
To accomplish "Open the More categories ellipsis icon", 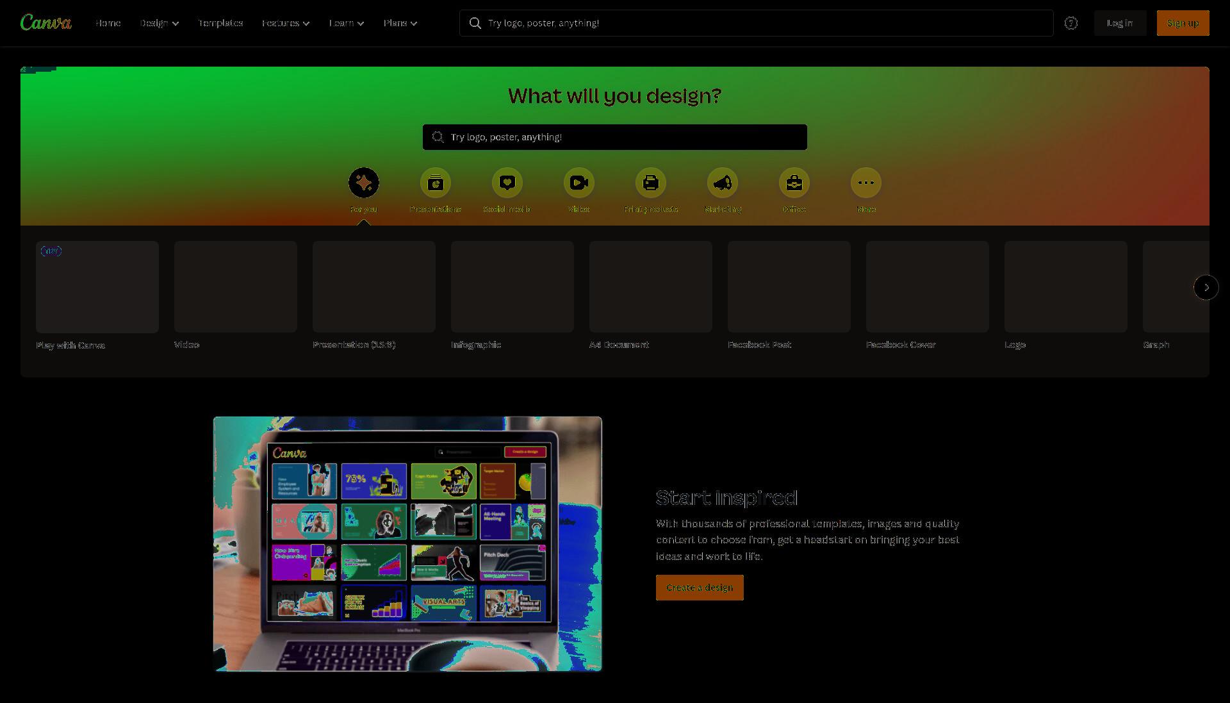I will [866, 183].
